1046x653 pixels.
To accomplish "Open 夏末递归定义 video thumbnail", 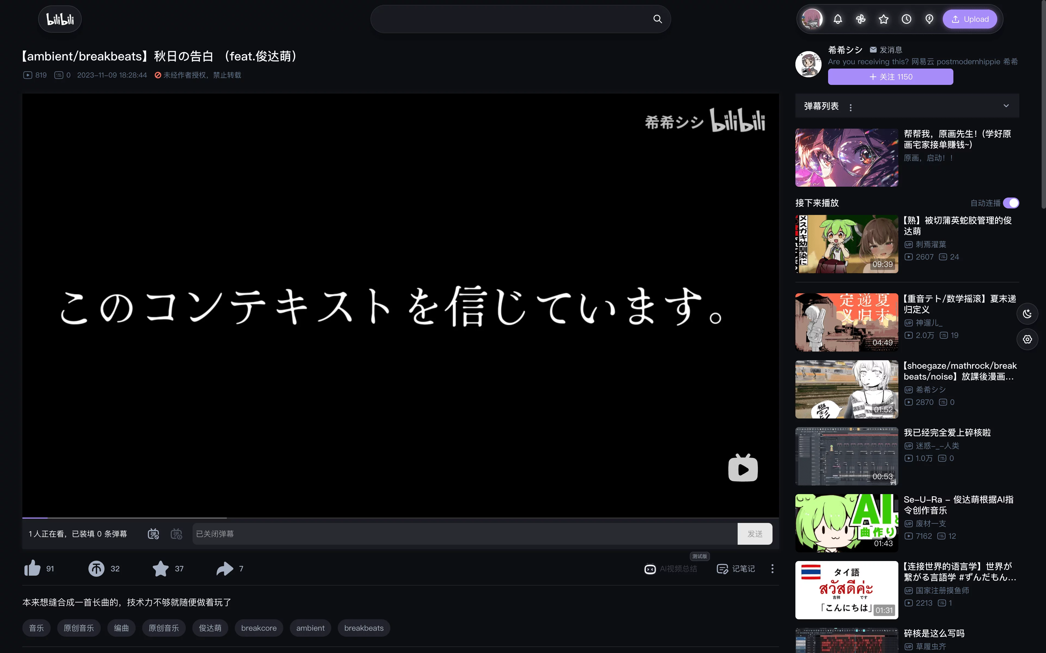I will tap(846, 322).
